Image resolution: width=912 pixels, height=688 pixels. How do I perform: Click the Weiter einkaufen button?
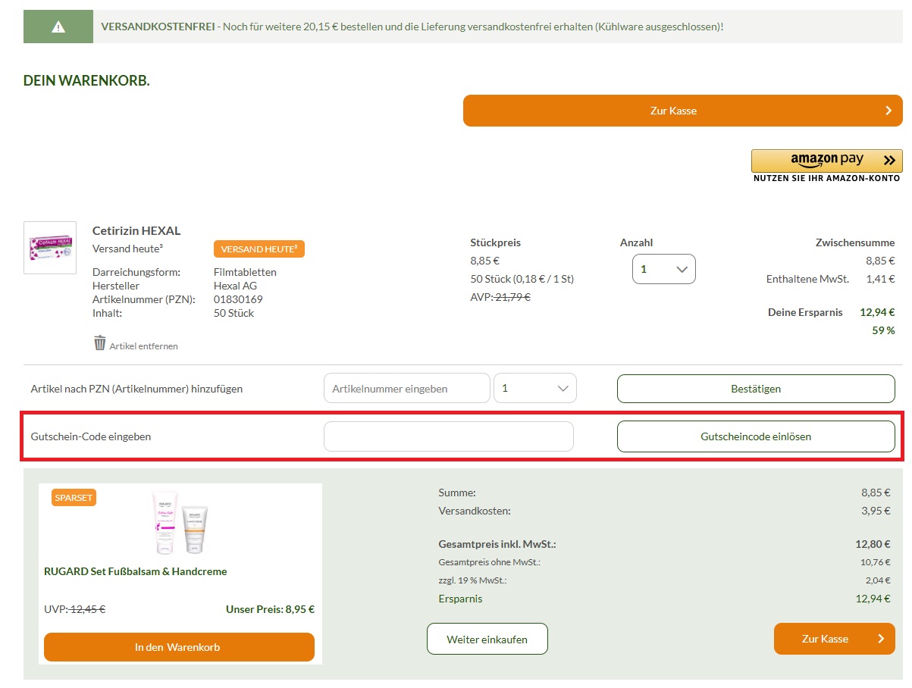pyautogui.click(x=487, y=639)
